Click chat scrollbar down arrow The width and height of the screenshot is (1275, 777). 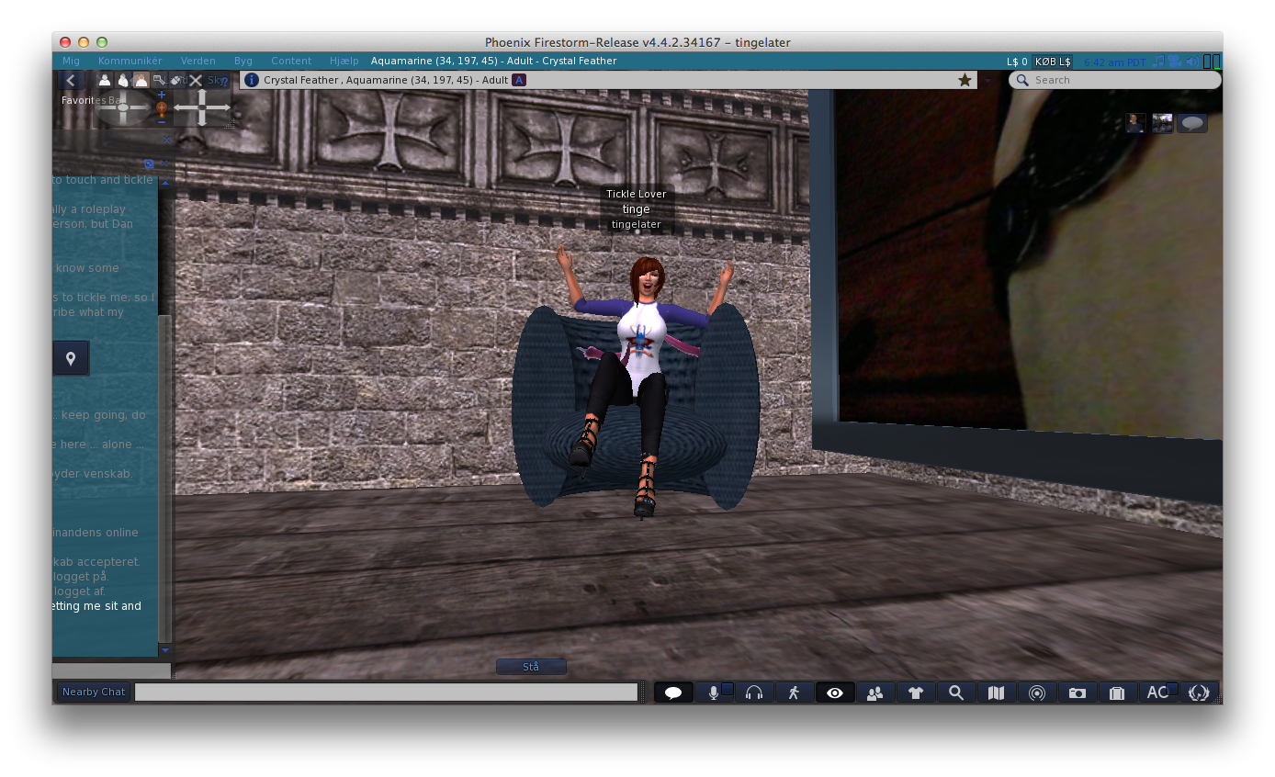click(x=165, y=650)
